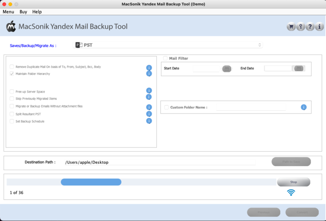
Task: Open help question mark icon
Action: (x=310, y=27)
